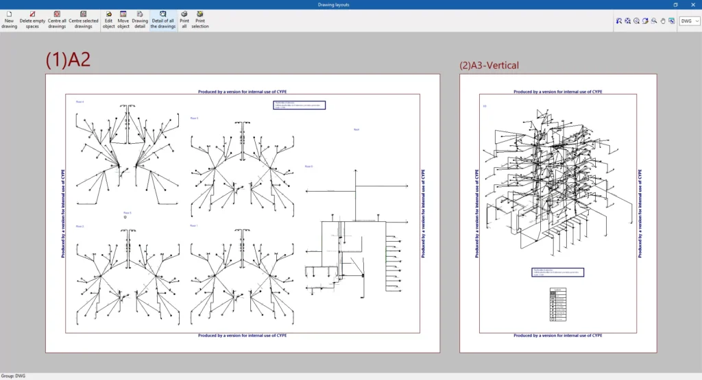The height and width of the screenshot is (380, 702).
Task: Click the previous zoom view icon
Action: pos(618,21)
